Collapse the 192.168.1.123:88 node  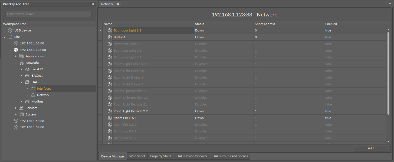pyautogui.click(x=10, y=50)
